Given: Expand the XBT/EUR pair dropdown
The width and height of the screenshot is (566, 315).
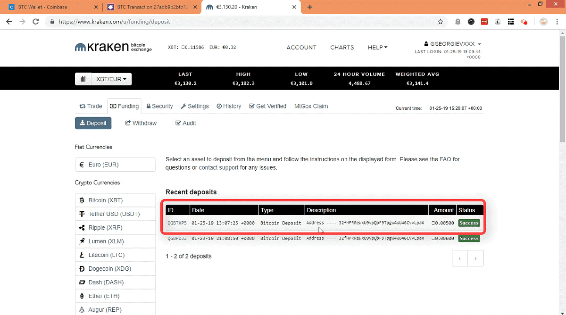Looking at the screenshot, I should [x=111, y=79].
